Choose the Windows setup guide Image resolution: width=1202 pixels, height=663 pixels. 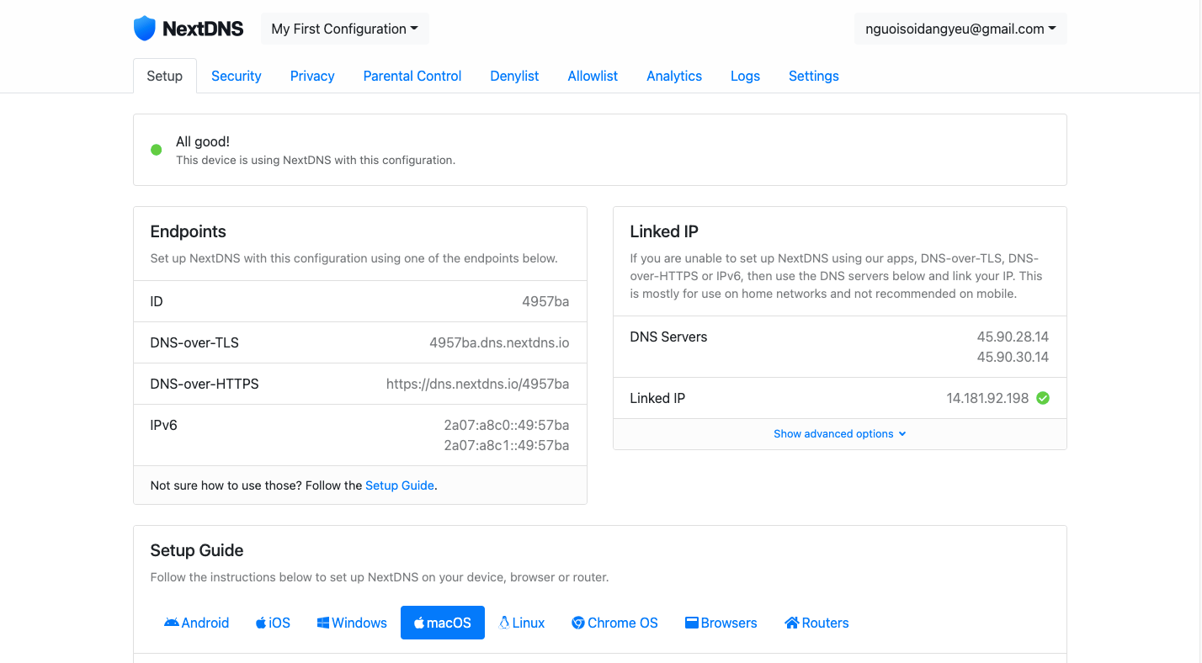[352, 623]
